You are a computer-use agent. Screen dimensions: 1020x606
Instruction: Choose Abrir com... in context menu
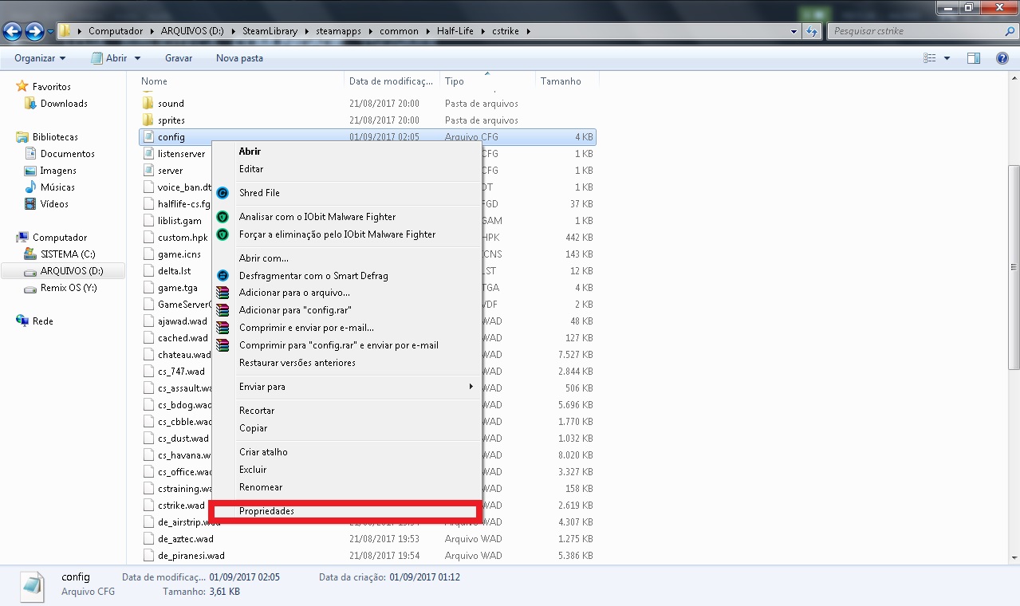tap(346, 258)
